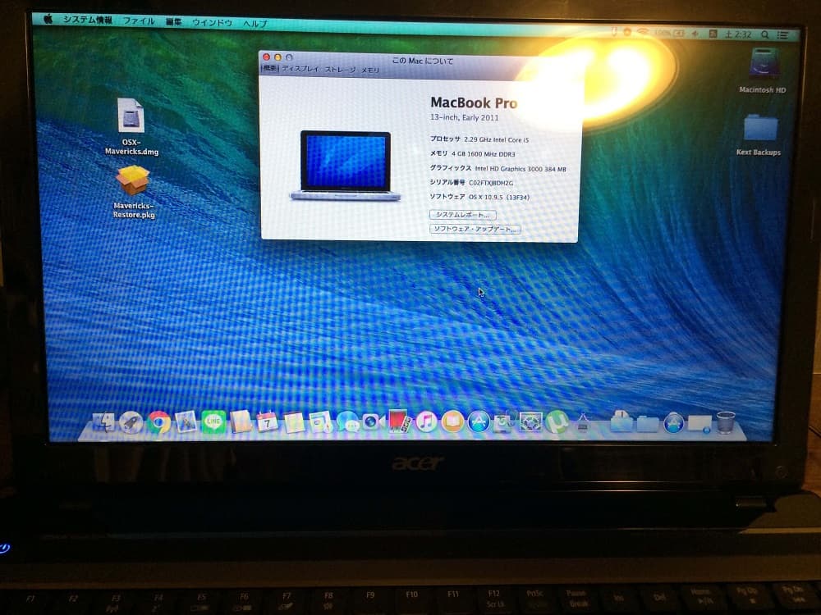Screen dimensions: 821x615
Task: Select OSX-Mavericks.dmg desktop file
Action: pos(131,127)
